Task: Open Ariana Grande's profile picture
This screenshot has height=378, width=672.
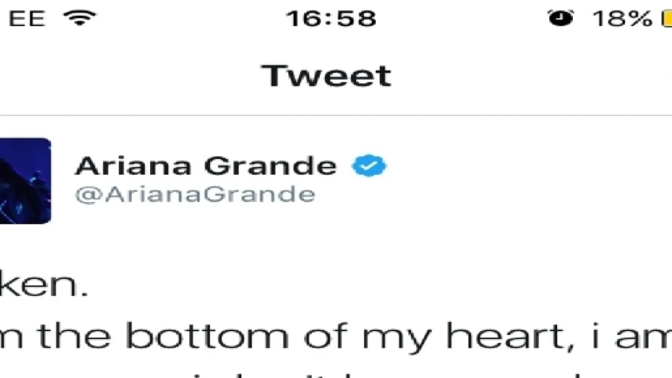Action: tap(26, 180)
